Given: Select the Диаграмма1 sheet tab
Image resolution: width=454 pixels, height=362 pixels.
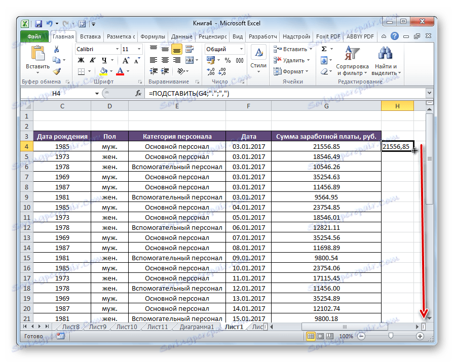Looking at the screenshot, I should 197,327.
